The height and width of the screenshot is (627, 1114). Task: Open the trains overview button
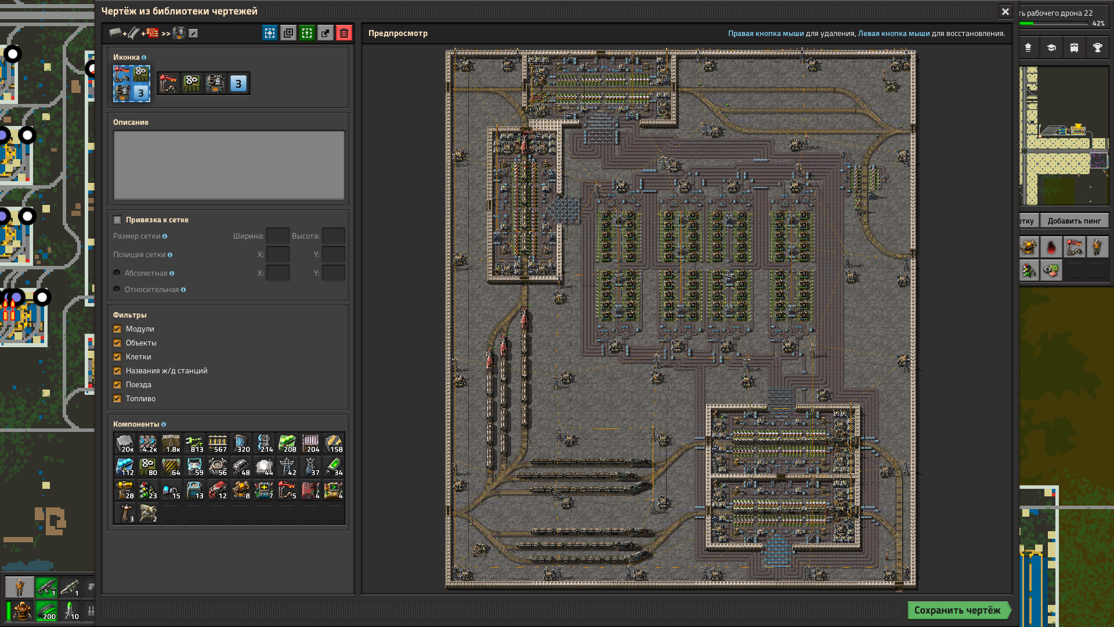1074,48
